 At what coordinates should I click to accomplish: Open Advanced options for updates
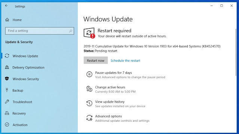[x=108, y=116]
